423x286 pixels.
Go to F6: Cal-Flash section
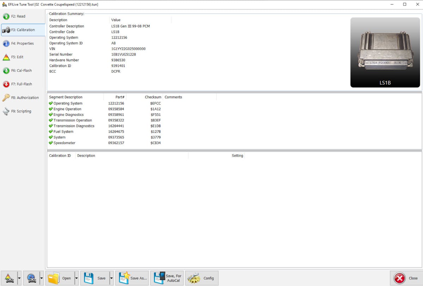(23, 71)
